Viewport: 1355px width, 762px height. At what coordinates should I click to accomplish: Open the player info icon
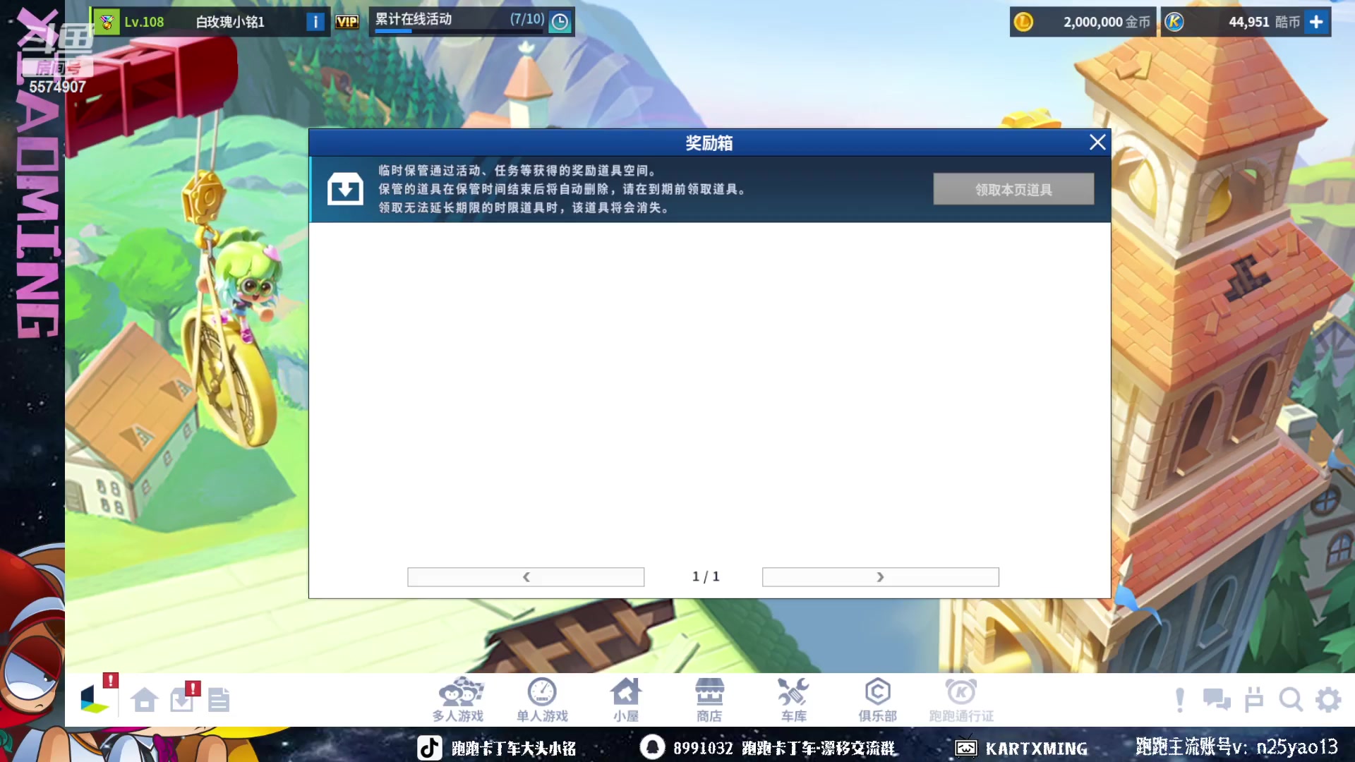pos(315,22)
